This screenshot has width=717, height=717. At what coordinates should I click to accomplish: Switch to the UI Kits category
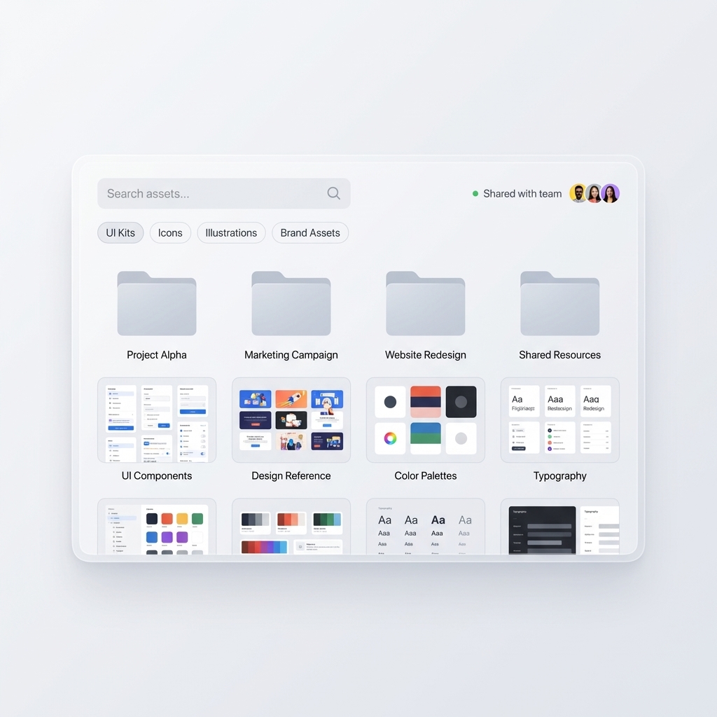(120, 232)
